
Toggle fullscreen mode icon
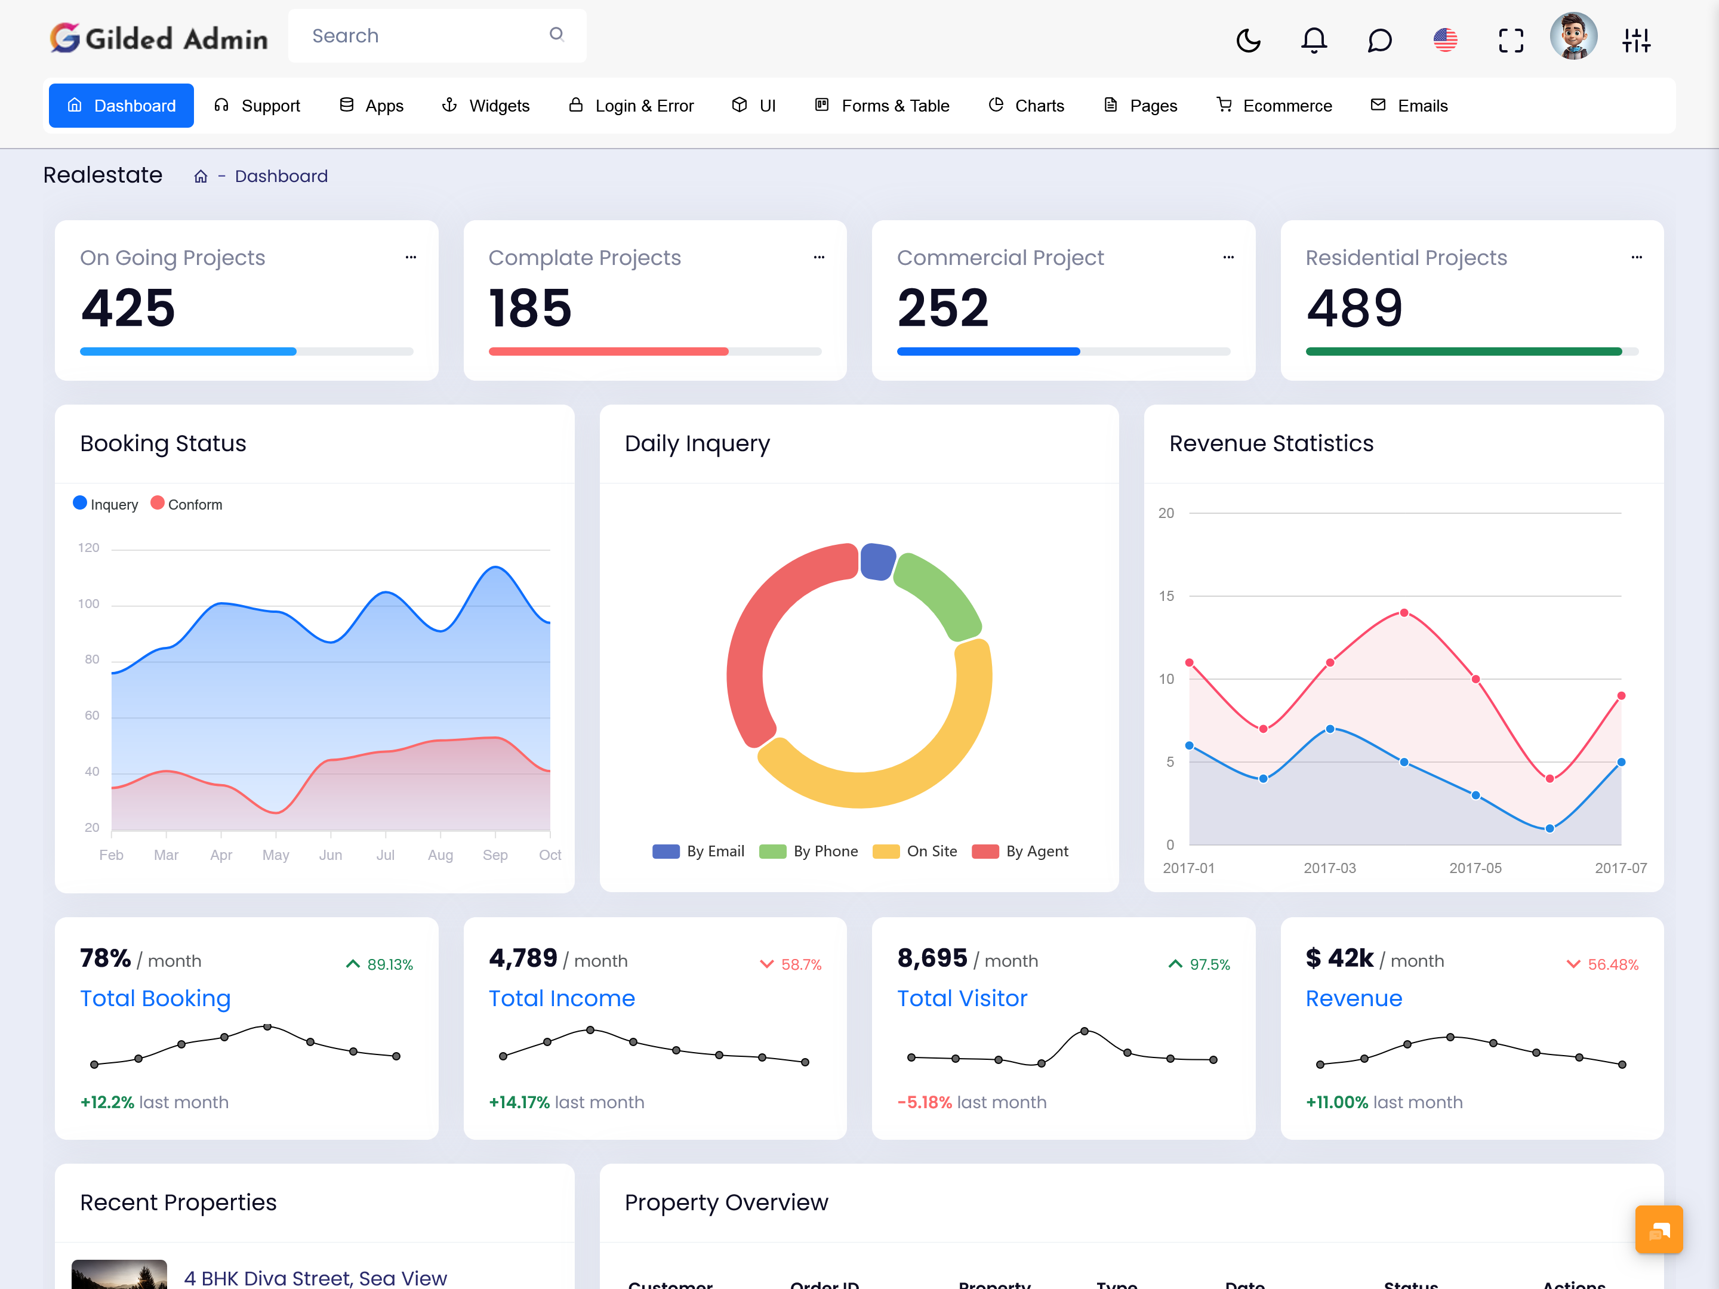(1511, 39)
